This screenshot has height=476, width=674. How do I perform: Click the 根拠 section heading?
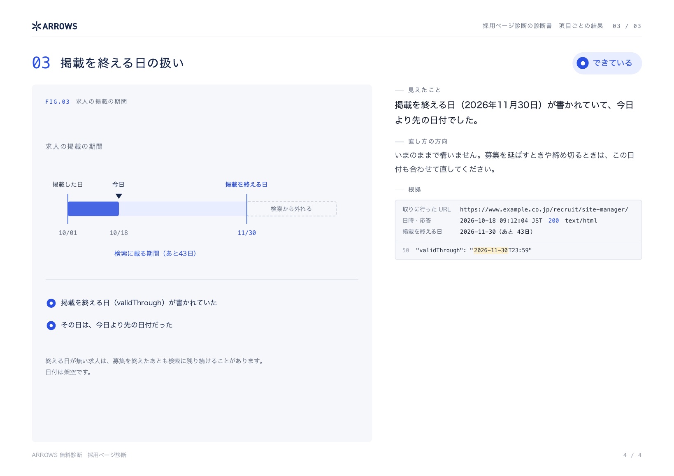[x=414, y=189]
